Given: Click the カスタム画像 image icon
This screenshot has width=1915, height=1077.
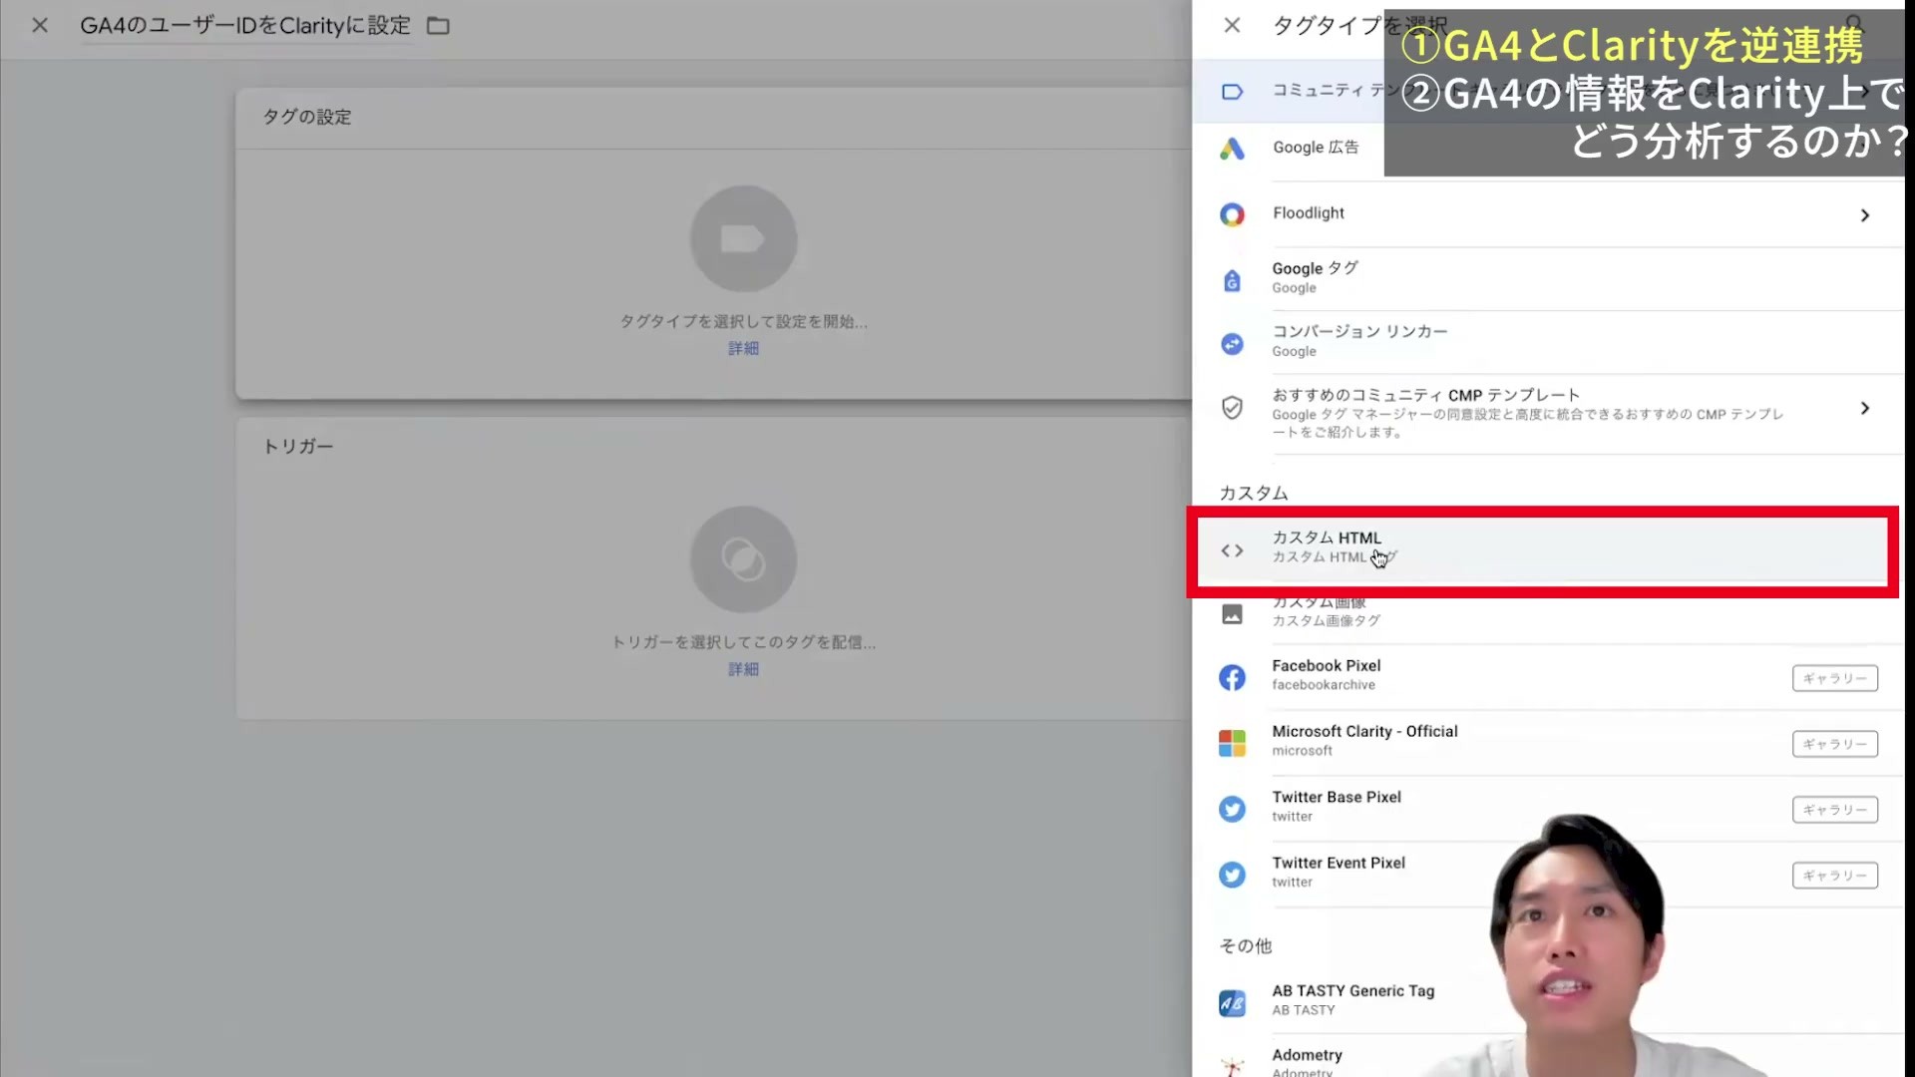Looking at the screenshot, I should pyautogui.click(x=1233, y=614).
